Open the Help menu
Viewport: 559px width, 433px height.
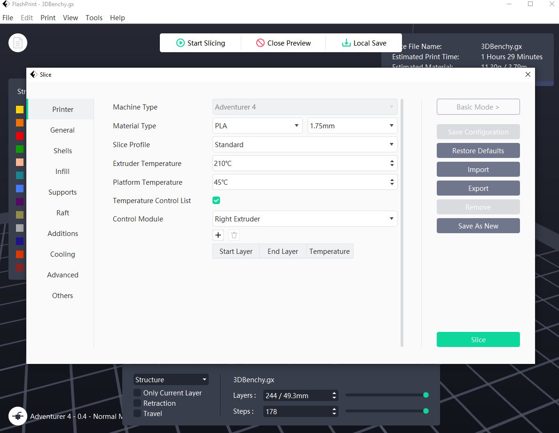(x=117, y=18)
